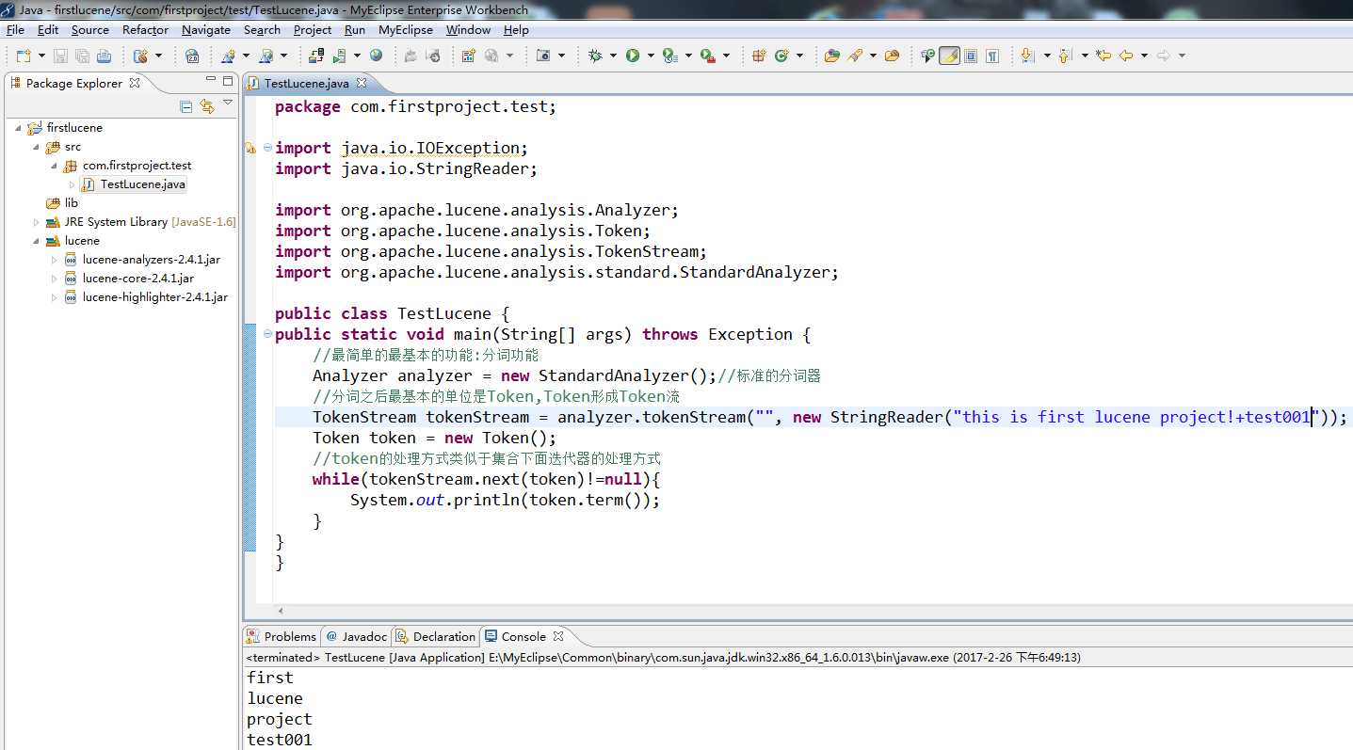Select lucene-highlighter-2.4.1.jar entry
The image size is (1353, 750).
click(154, 297)
